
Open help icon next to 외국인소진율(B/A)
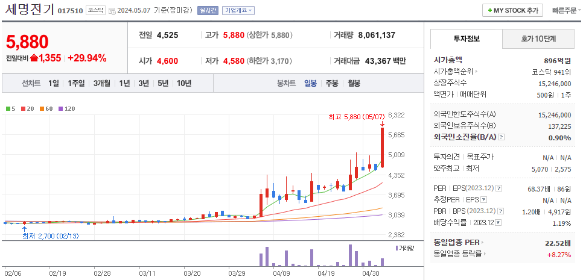coord(501,137)
